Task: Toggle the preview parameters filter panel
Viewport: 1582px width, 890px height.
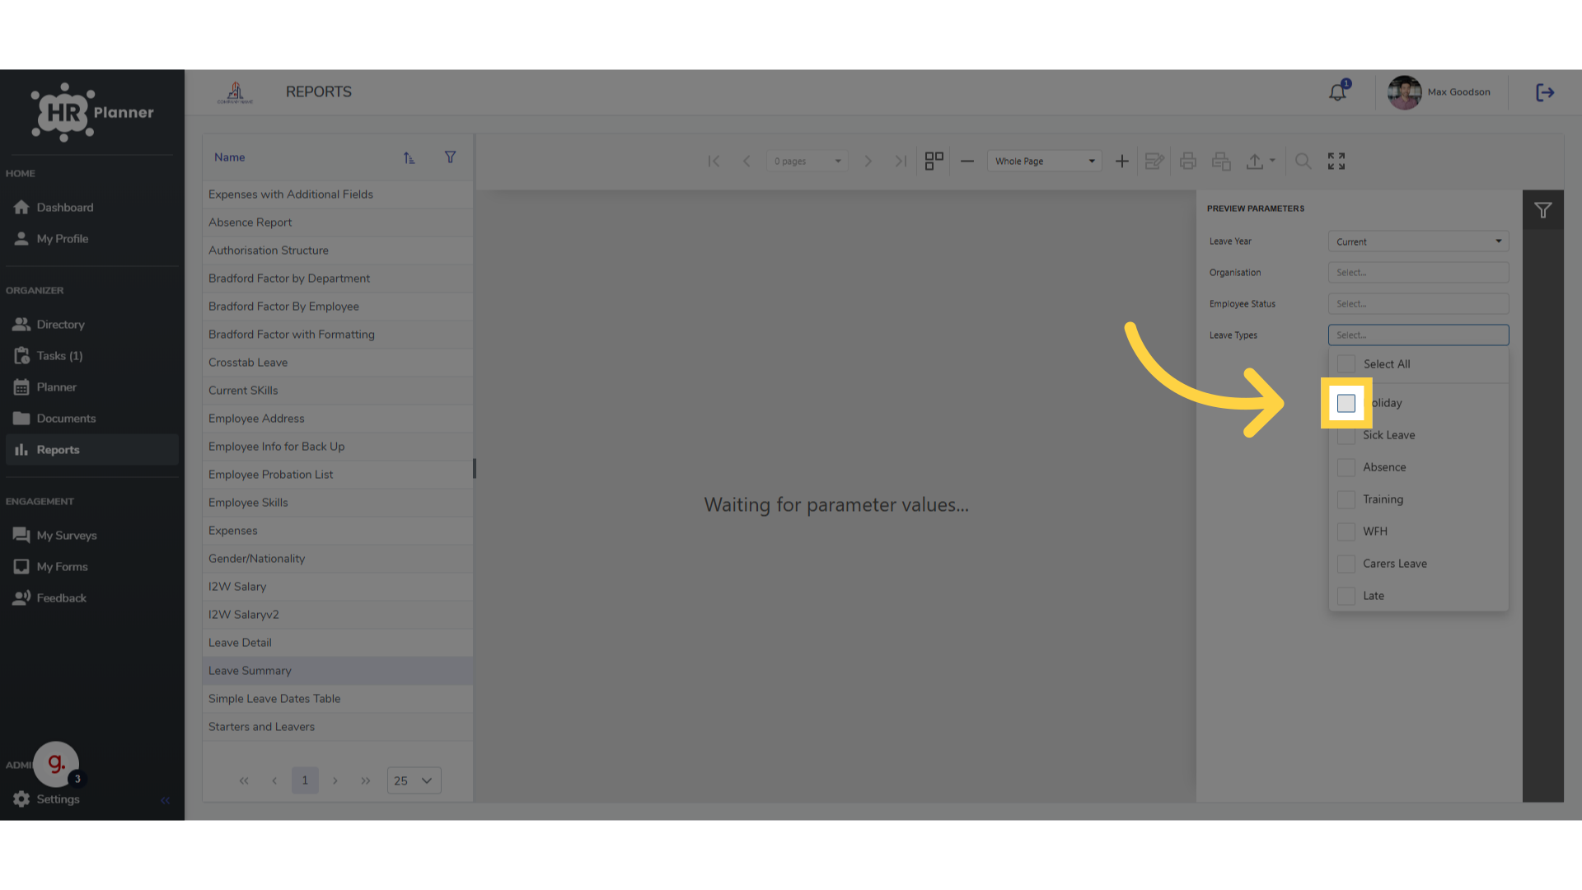Action: pos(1542,210)
